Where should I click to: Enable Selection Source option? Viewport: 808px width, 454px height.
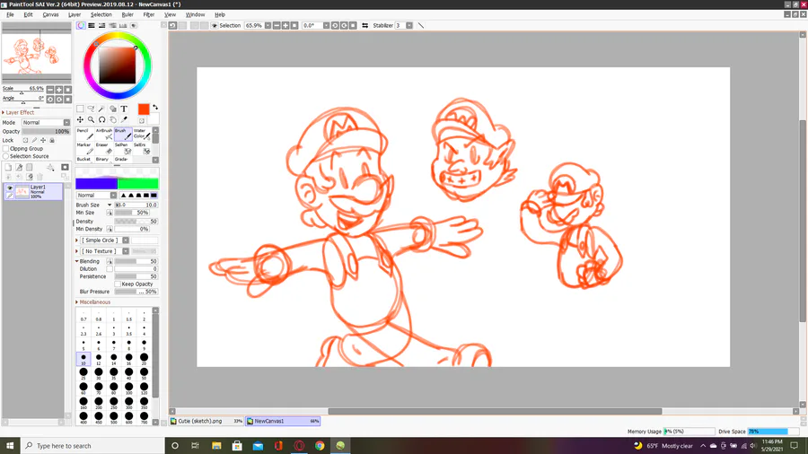[x=5, y=156]
